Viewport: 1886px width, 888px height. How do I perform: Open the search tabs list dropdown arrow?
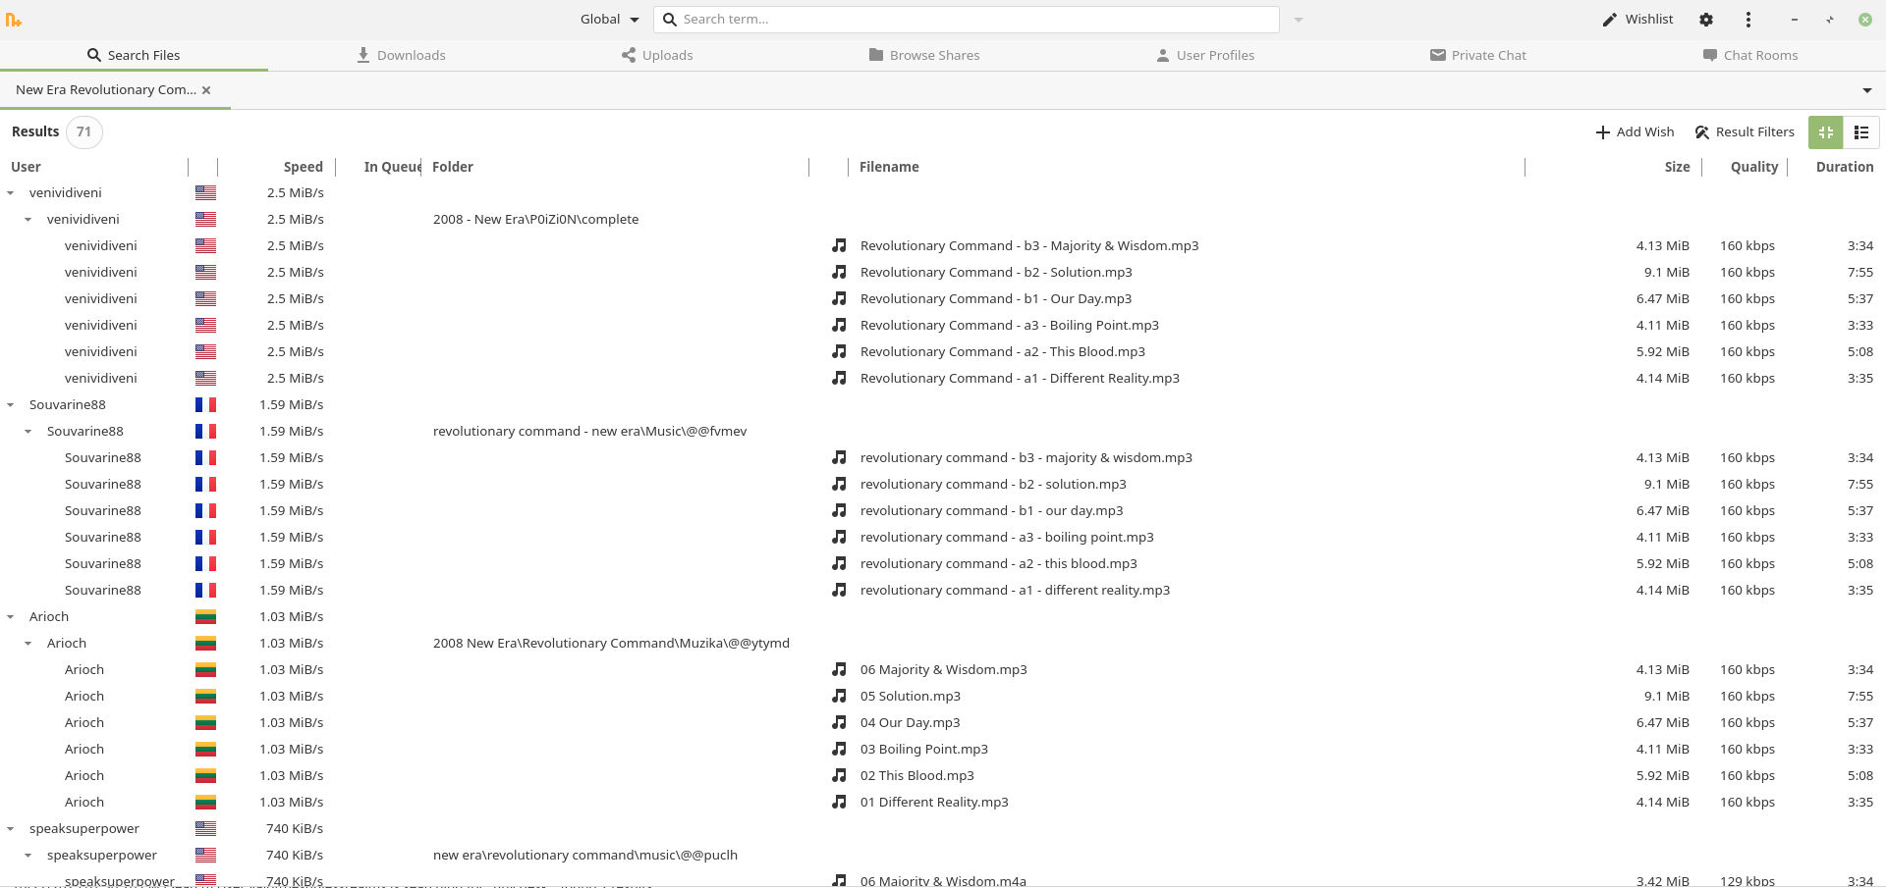(x=1867, y=90)
